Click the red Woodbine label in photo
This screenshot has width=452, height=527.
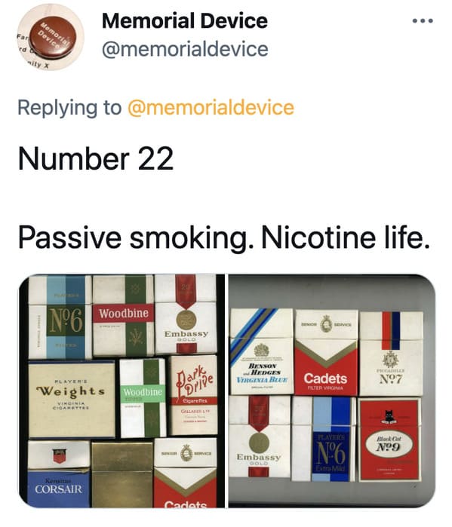124,314
